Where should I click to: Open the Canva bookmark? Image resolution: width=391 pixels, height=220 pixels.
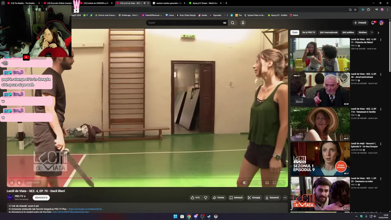point(170,15)
